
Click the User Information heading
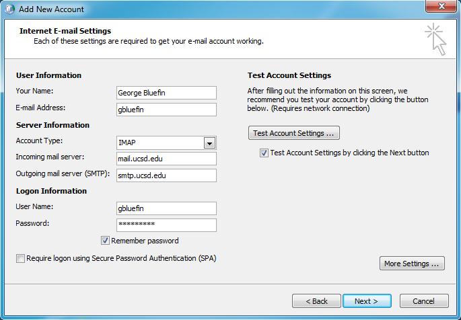pos(48,75)
